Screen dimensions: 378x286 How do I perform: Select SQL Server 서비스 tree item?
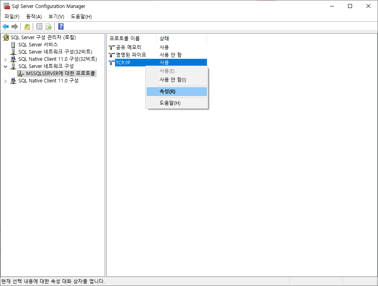38,45
